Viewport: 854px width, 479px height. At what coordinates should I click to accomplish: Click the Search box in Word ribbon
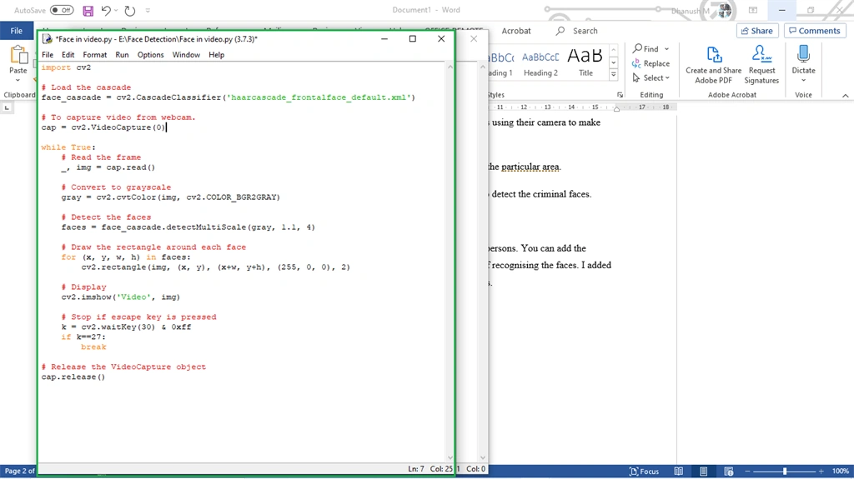click(x=577, y=31)
